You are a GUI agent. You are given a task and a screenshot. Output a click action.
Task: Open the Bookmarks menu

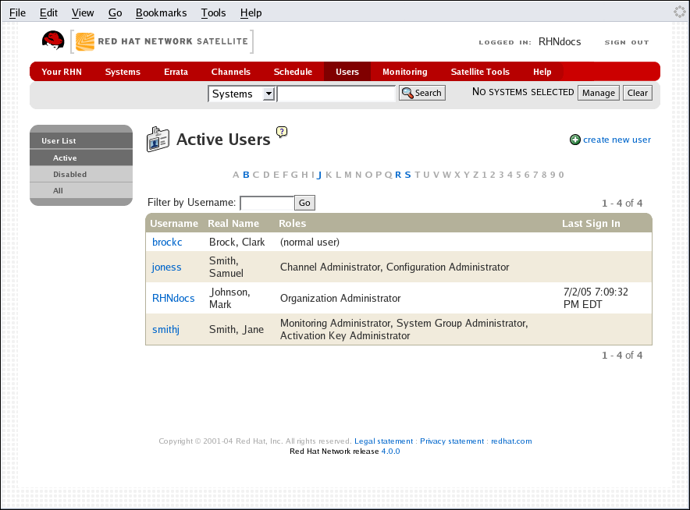click(161, 12)
